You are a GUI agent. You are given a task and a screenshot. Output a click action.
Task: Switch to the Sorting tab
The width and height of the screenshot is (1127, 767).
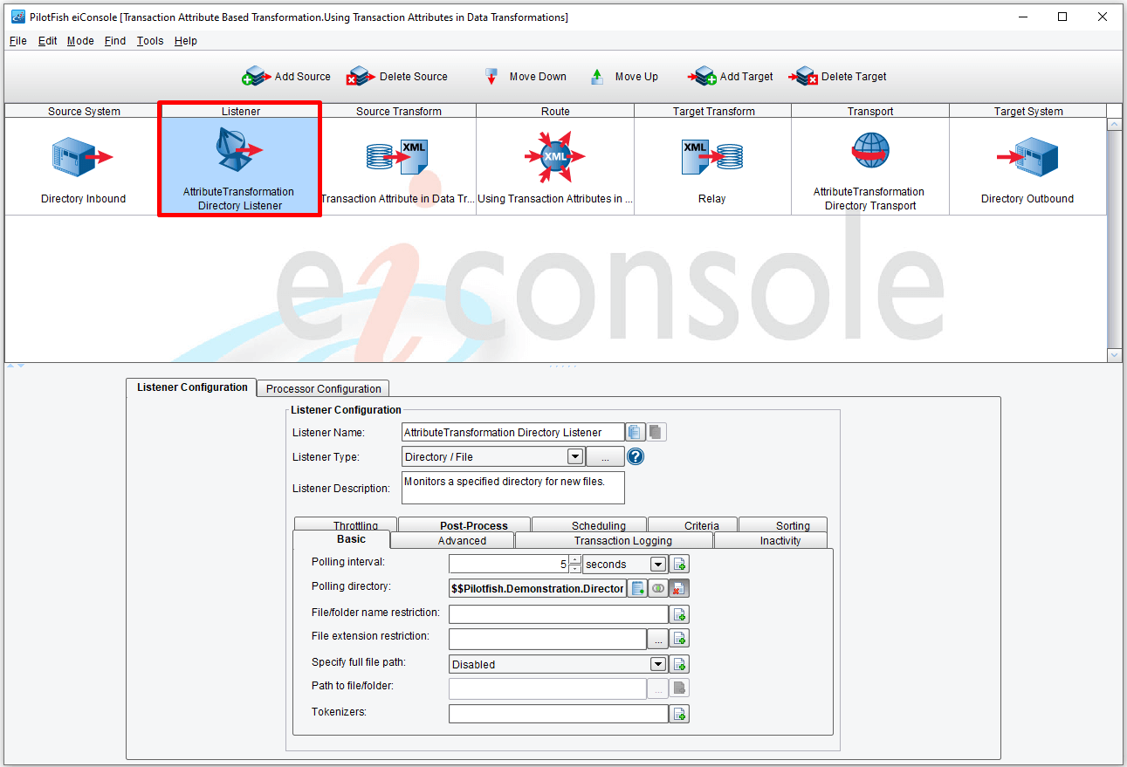coord(783,524)
